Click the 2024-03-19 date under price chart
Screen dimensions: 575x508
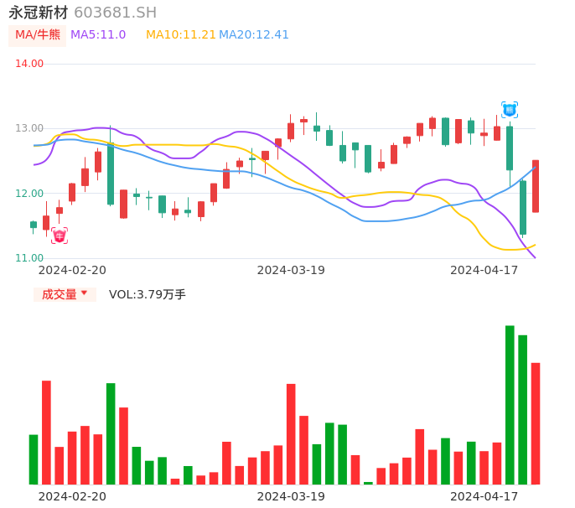291,270
